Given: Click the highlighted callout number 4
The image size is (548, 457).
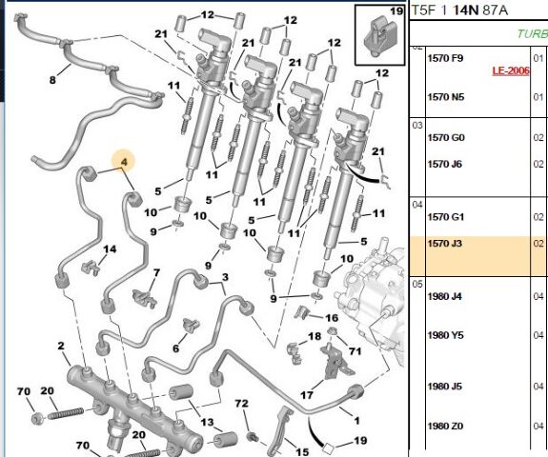Looking at the screenshot, I should point(124,162).
